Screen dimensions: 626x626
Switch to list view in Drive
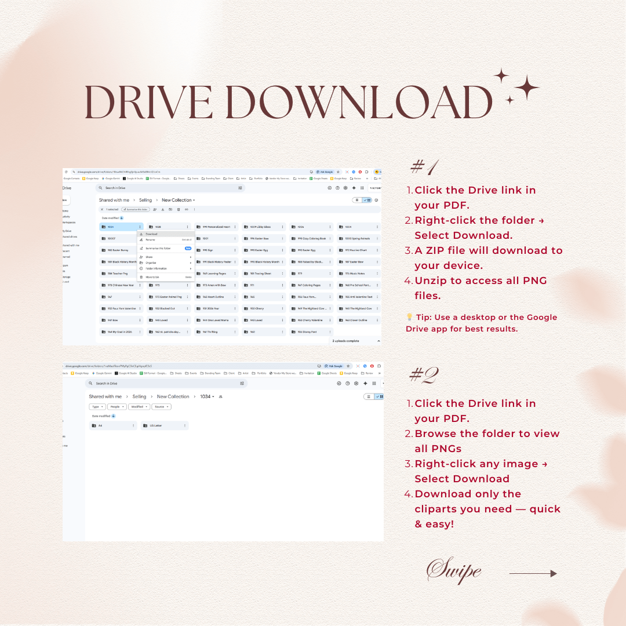[x=357, y=200]
